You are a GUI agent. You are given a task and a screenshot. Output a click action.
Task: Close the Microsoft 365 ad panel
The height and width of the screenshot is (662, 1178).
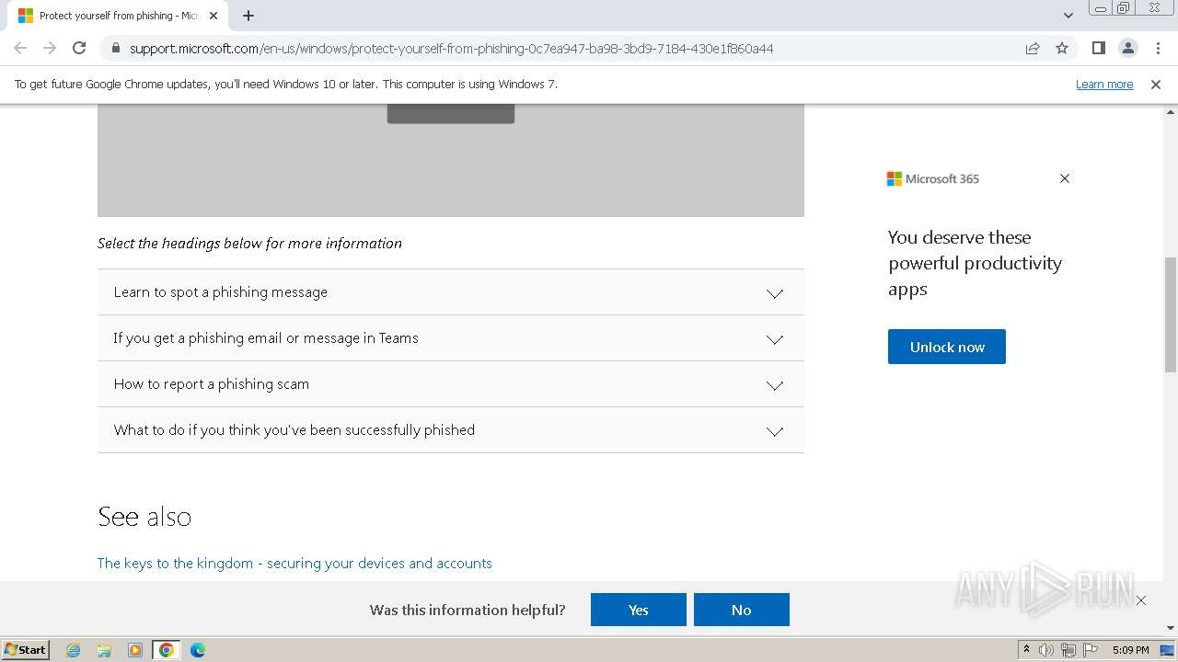pyautogui.click(x=1065, y=178)
